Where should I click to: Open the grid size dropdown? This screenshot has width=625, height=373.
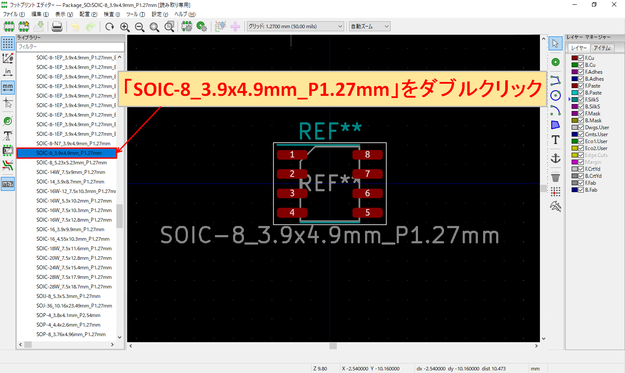point(295,26)
